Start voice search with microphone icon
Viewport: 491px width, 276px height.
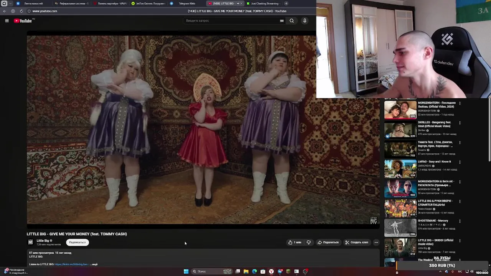[x=305, y=21]
